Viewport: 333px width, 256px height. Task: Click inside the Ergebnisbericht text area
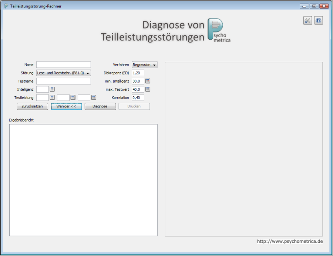(x=83, y=180)
